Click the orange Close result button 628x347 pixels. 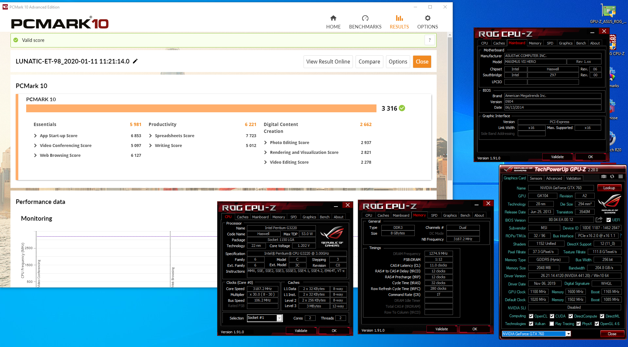[422, 62]
